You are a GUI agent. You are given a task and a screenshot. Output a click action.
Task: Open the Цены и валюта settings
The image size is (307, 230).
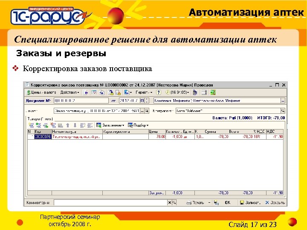point(41,92)
